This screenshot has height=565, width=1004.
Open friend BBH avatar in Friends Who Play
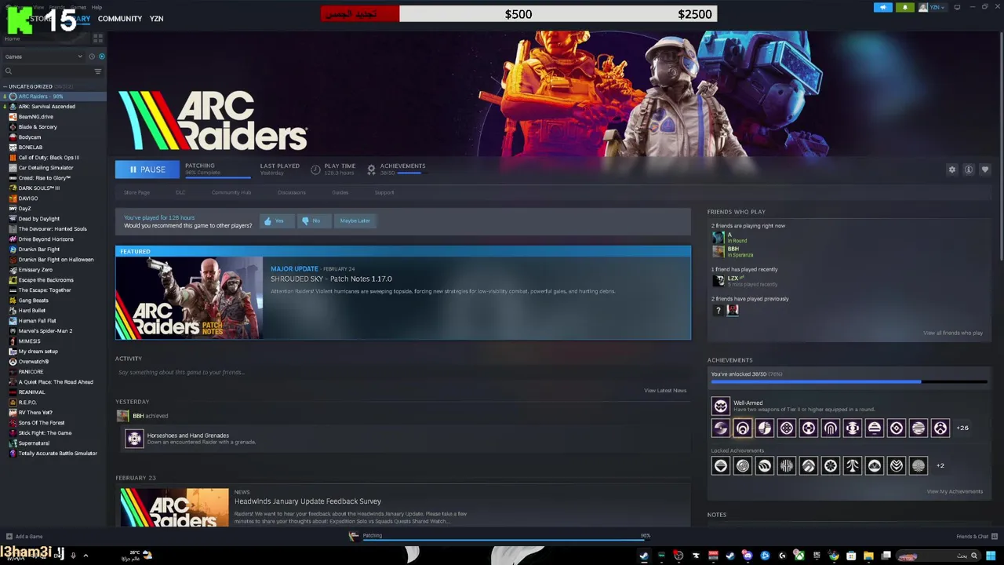718,251
